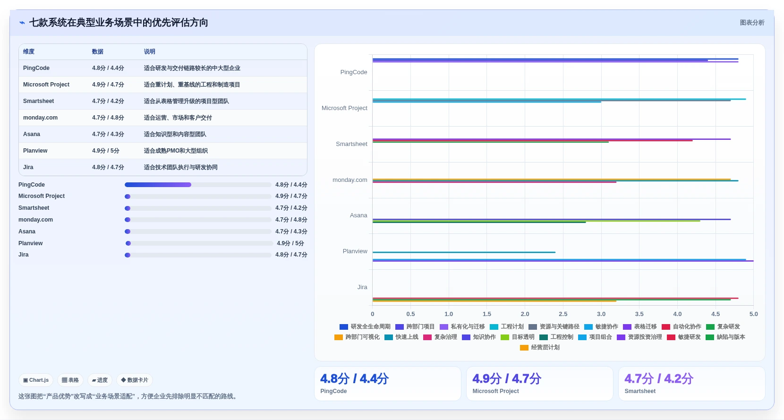The height and width of the screenshot is (420, 784).
Task: Open the Microsoft Project 4.9分 / 4.7分 data card
Action: (x=540, y=384)
